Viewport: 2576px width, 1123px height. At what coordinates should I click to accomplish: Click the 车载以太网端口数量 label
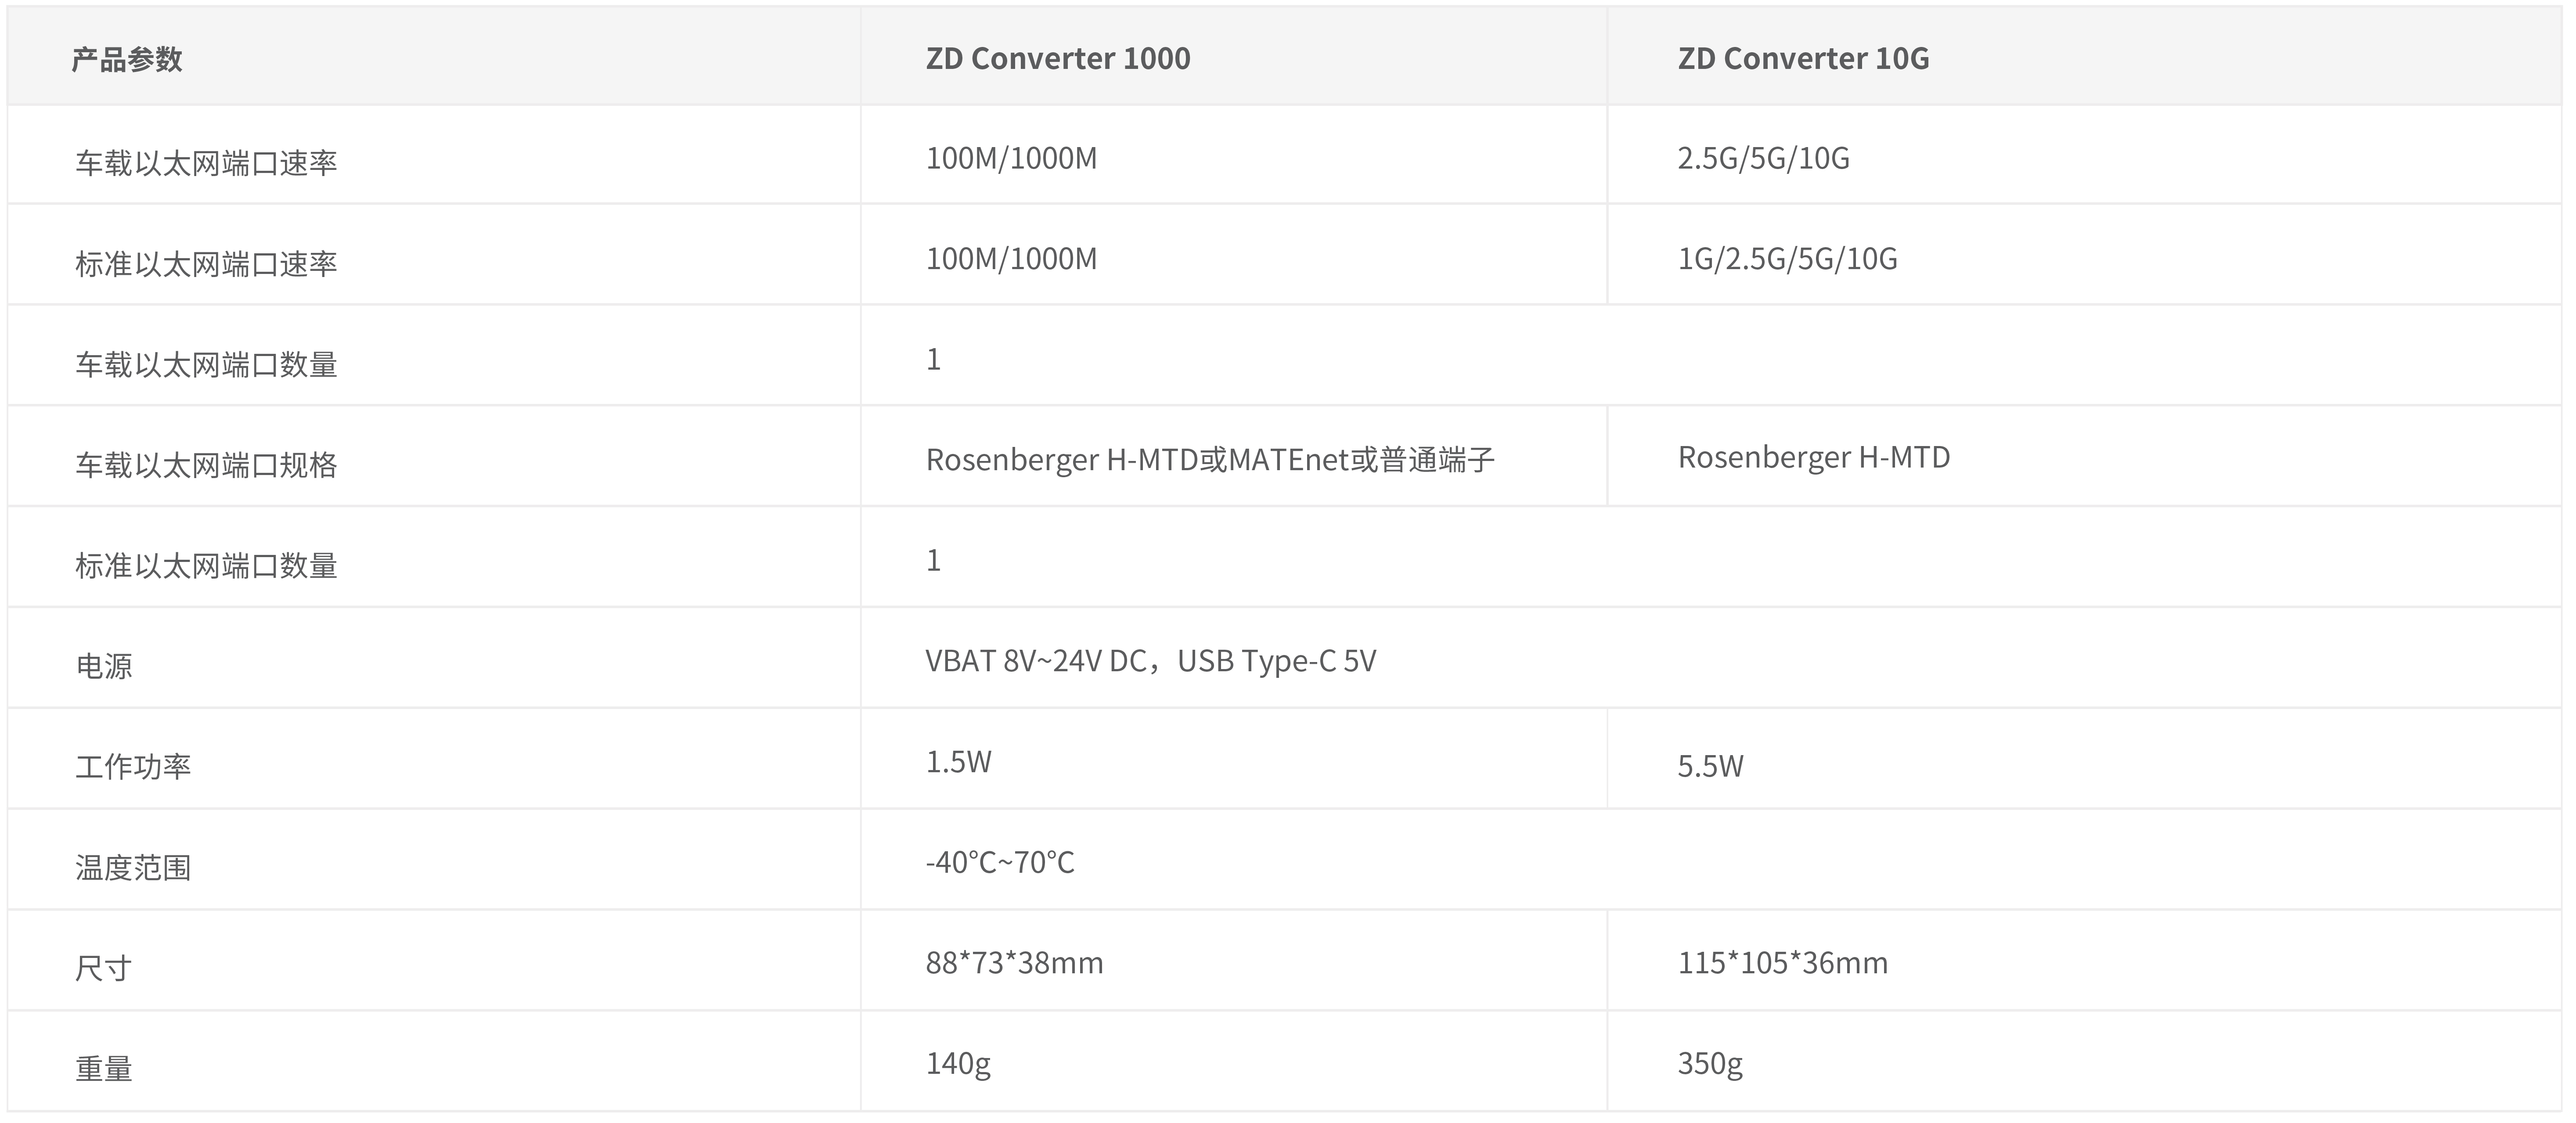tap(206, 365)
